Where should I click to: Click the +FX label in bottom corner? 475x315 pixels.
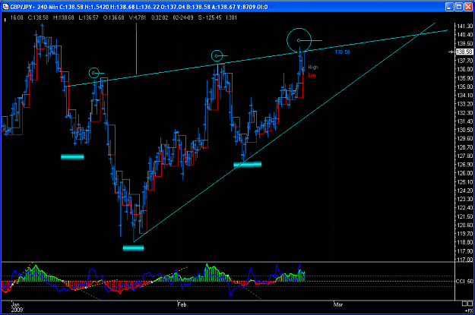(x=469, y=310)
